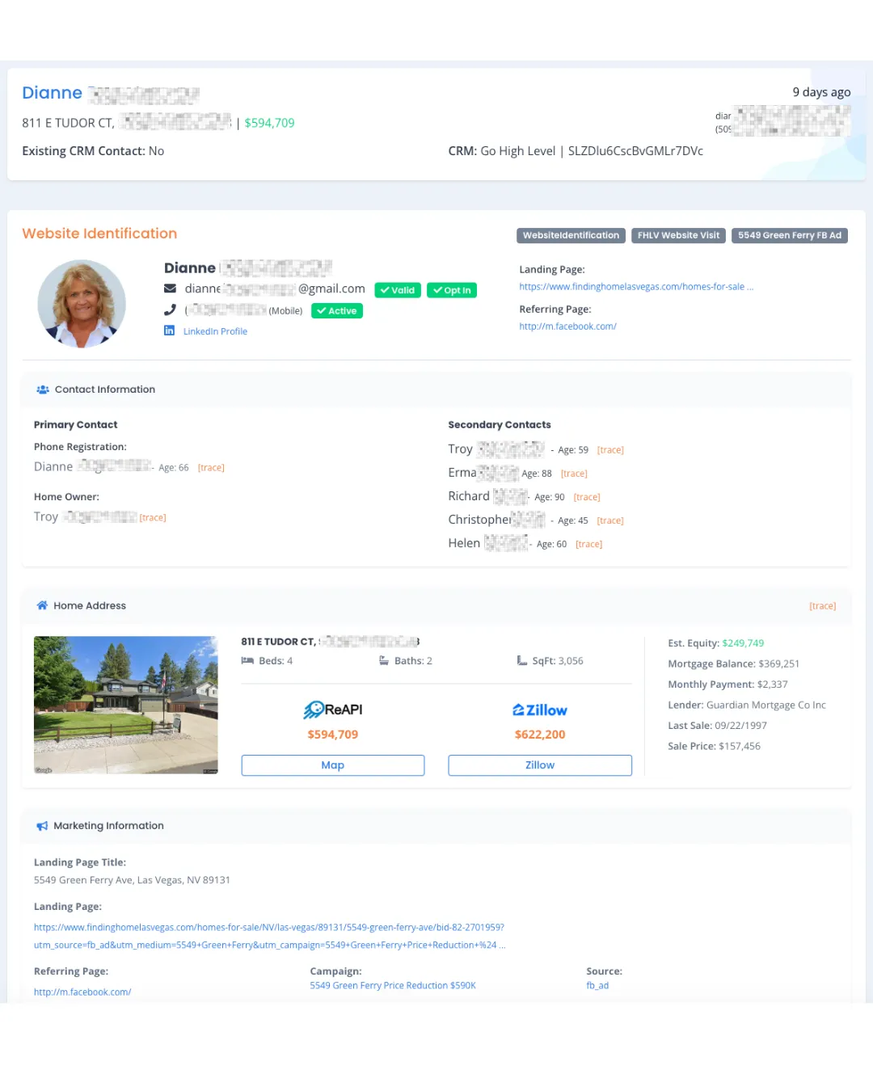Click the Zillow button

[x=540, y=765]
